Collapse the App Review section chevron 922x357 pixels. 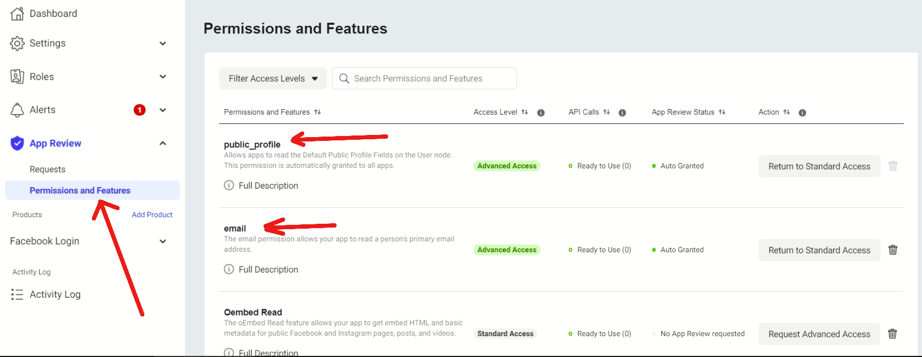click(x=162, y=143)
